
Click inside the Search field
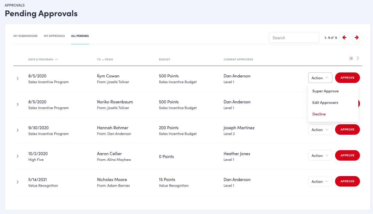click(x=294, y=37)
